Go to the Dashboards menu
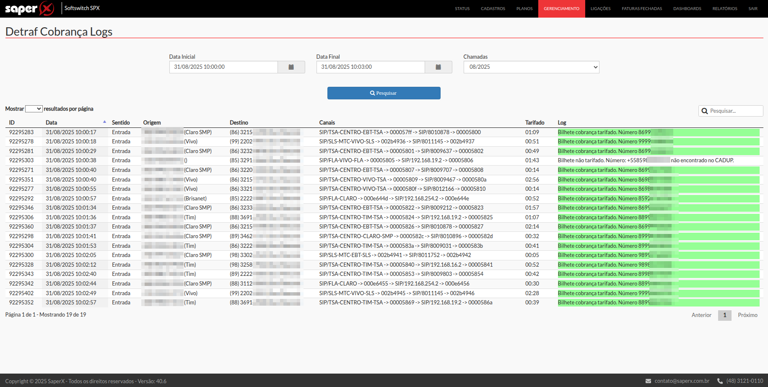The image size is (768, 387). (x=687, y=9)
